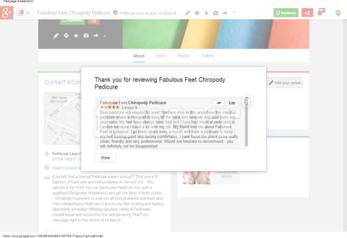347x238 pixels.
Task: Click pencil icon on cover banner
Action: click(56, 36)
